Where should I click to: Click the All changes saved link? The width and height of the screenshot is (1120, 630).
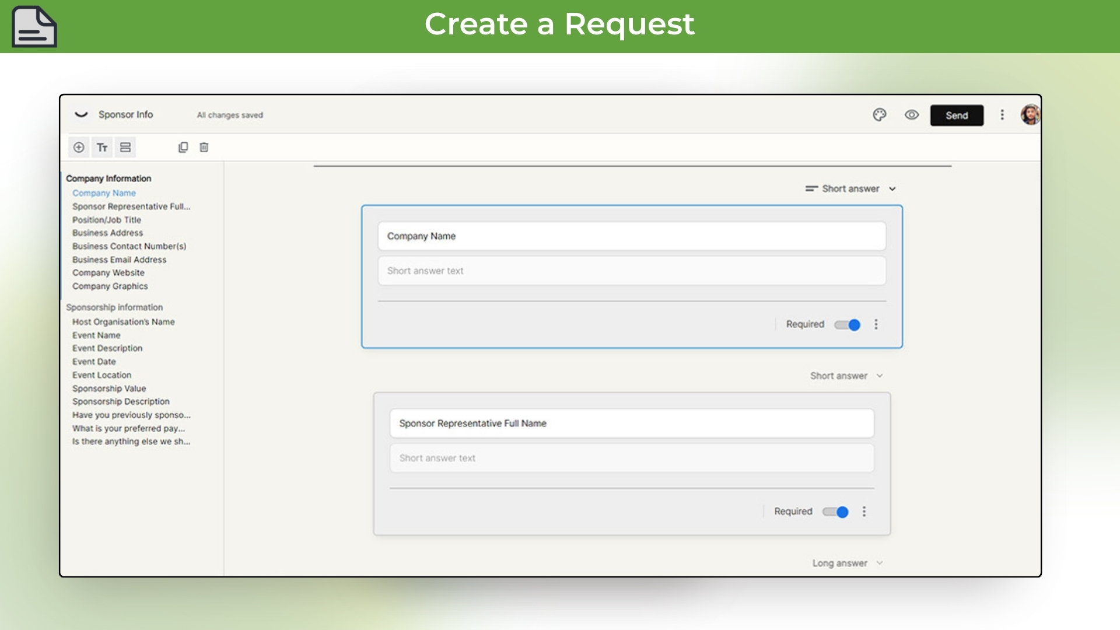pyautogui.click(x=230, y=115)
